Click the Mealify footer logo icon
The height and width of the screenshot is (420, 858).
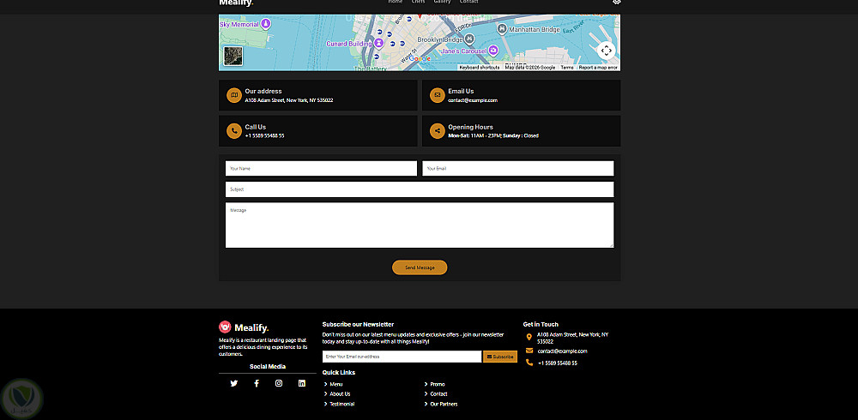point(225,327)
